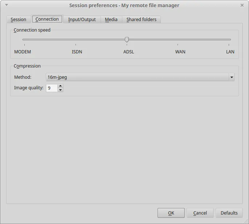
Task: Reset settings with Defaults button
Action: click(x=229, y=213)
